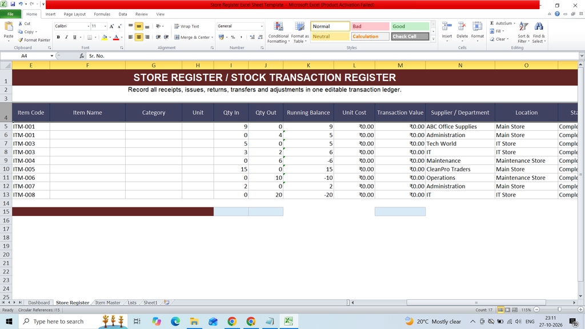
Task: Click the Cut scissors icon
Action: pyautogui.click(x=21, y=23)
